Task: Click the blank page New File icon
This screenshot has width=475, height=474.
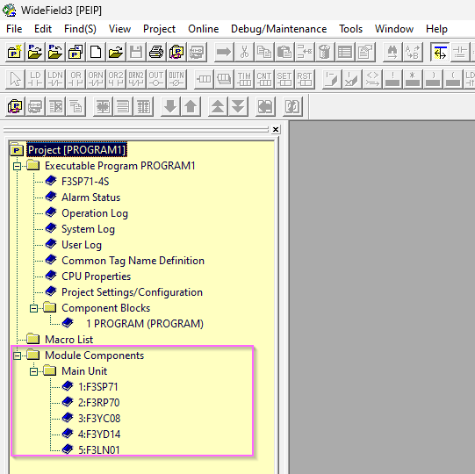Action: tap(96, 52)
